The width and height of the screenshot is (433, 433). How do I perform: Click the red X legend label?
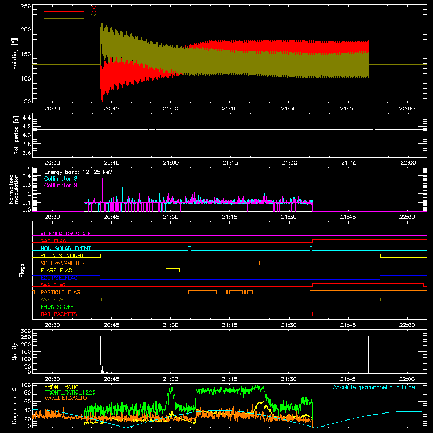tap(94, 10)
